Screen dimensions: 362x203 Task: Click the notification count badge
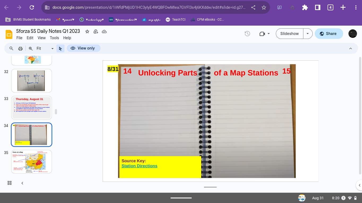(x=343, y=198)
